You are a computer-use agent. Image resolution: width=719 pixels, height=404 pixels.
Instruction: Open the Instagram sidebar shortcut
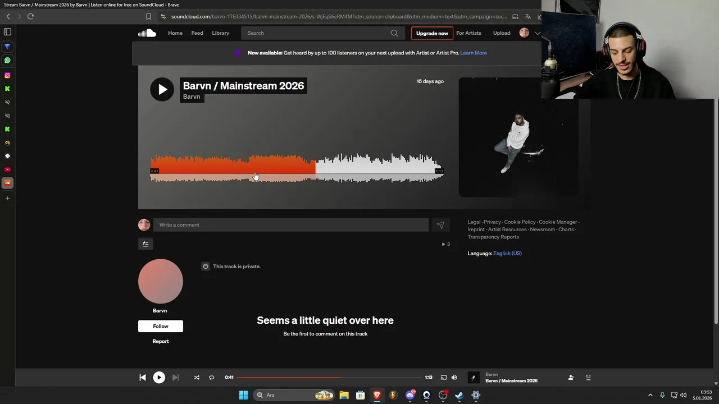point(7,75)
